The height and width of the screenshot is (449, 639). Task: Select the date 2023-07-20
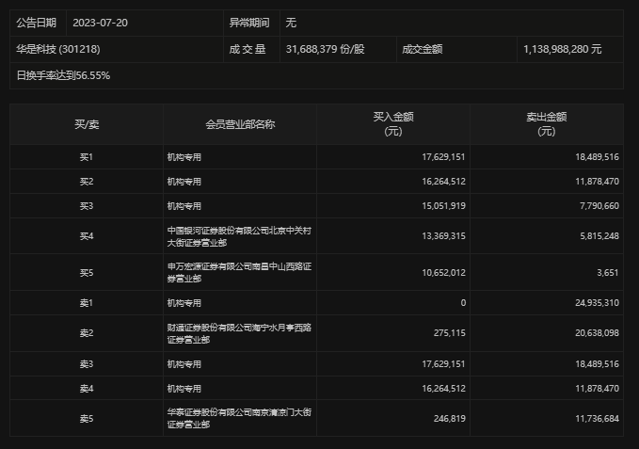101,23
